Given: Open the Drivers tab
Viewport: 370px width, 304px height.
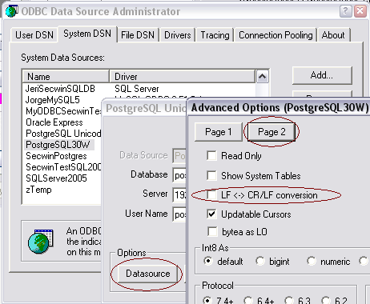Looking at the screenshot, I should pyautogui.click(x=178, y=35).
